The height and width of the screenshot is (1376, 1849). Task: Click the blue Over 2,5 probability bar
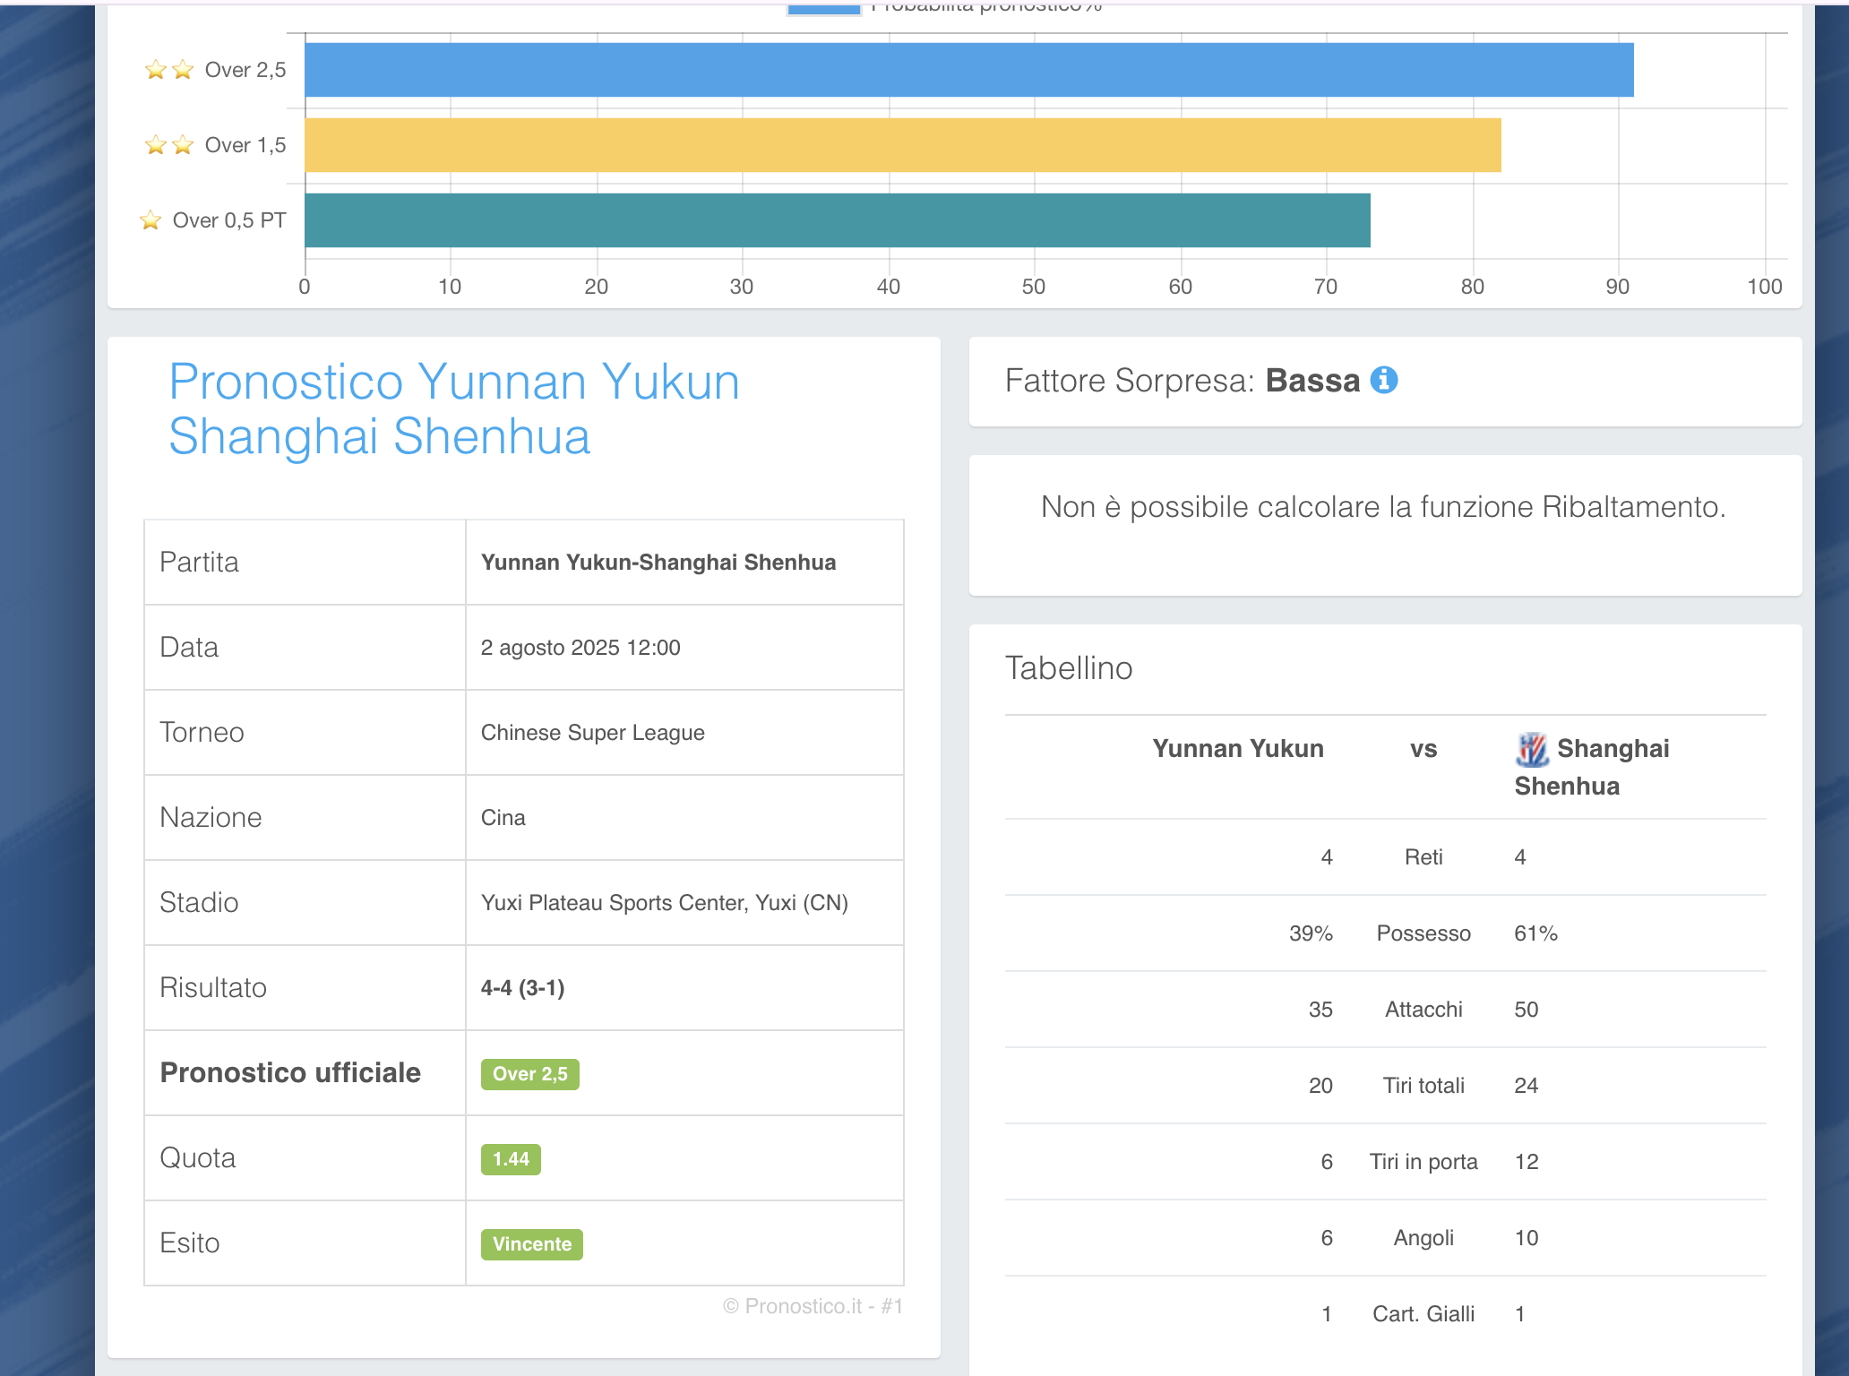(969, 70)
